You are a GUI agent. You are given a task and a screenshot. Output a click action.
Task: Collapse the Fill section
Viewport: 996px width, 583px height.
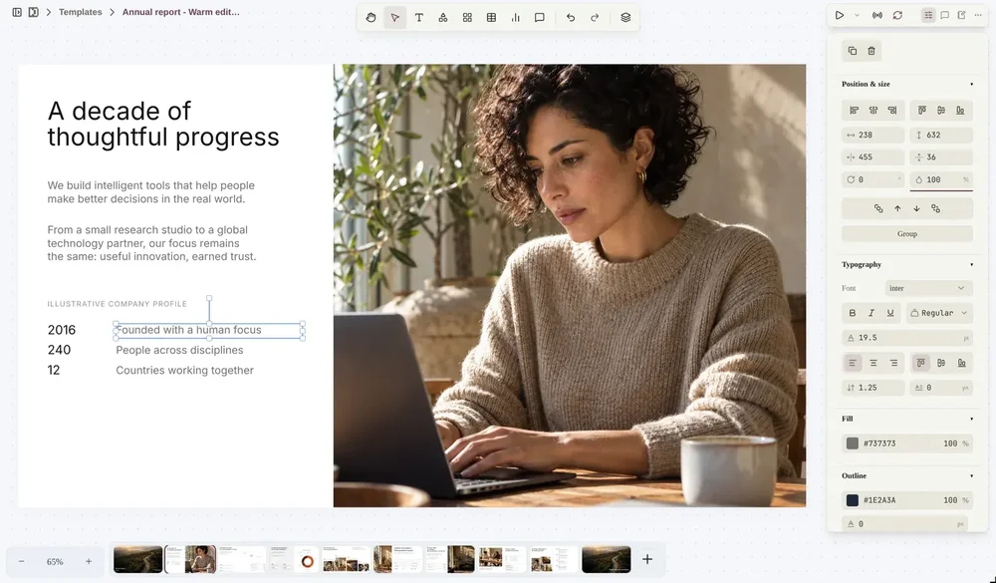pos(971,419)
